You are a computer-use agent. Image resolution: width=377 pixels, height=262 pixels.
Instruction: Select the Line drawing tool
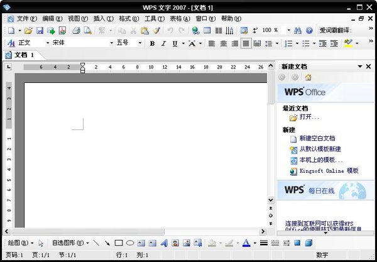click(x=96, y=243)
